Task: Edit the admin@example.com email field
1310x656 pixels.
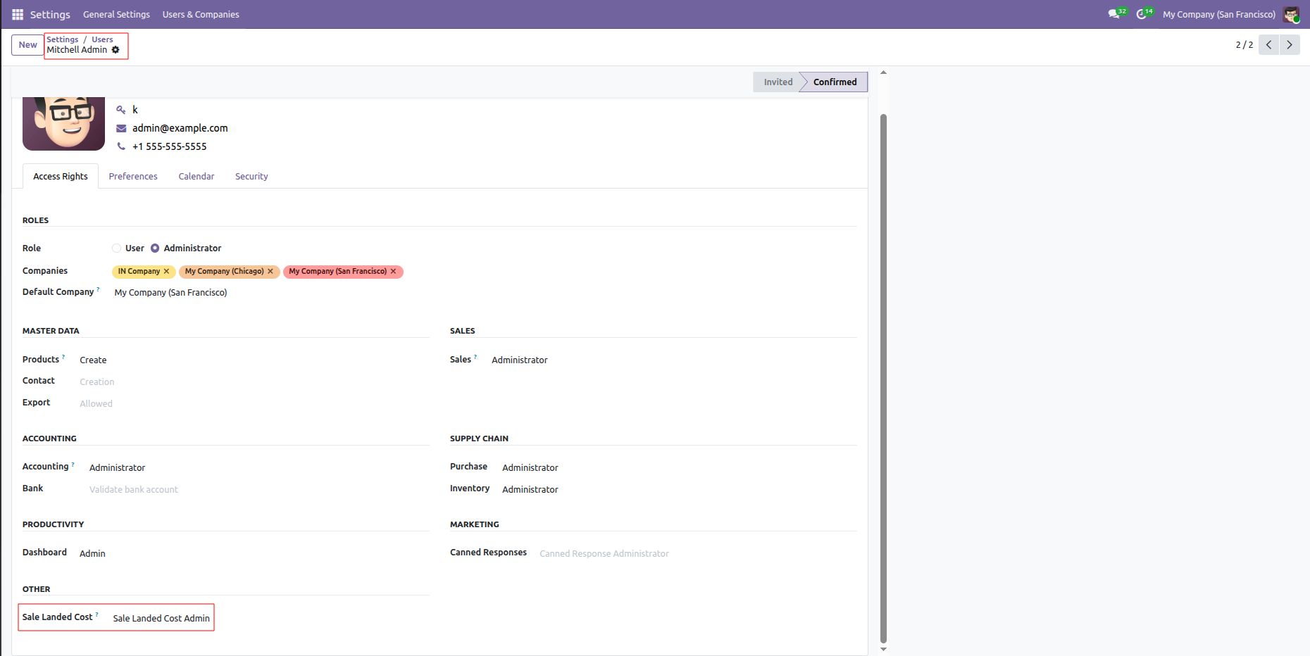Action: [x=180, y=128]
